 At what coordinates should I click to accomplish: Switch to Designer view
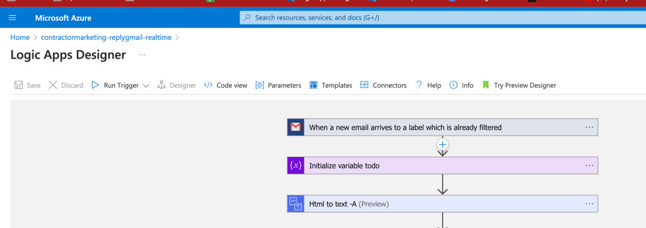point(183,85)
